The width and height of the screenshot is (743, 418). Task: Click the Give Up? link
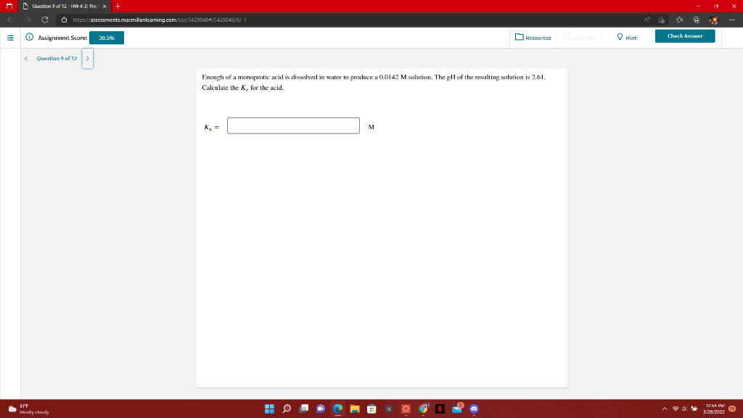point(581,38)
